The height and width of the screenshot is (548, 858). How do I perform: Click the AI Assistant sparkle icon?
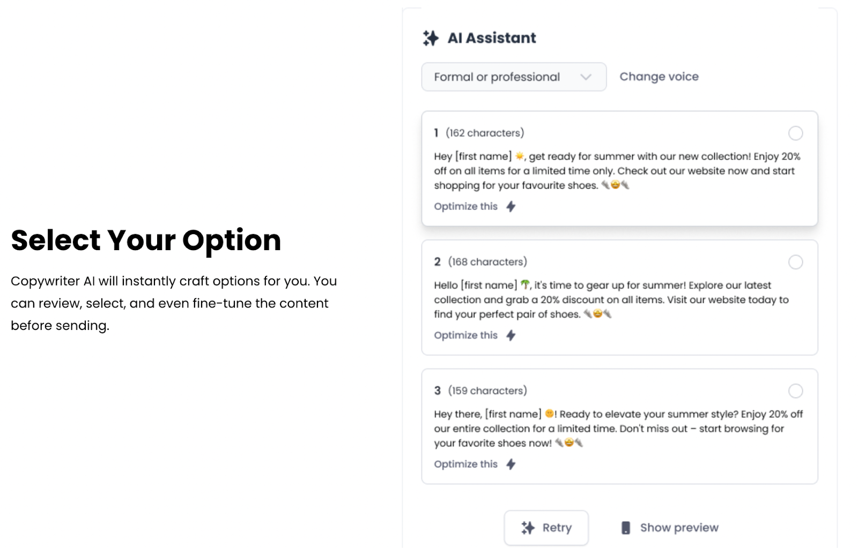point(431,38)
